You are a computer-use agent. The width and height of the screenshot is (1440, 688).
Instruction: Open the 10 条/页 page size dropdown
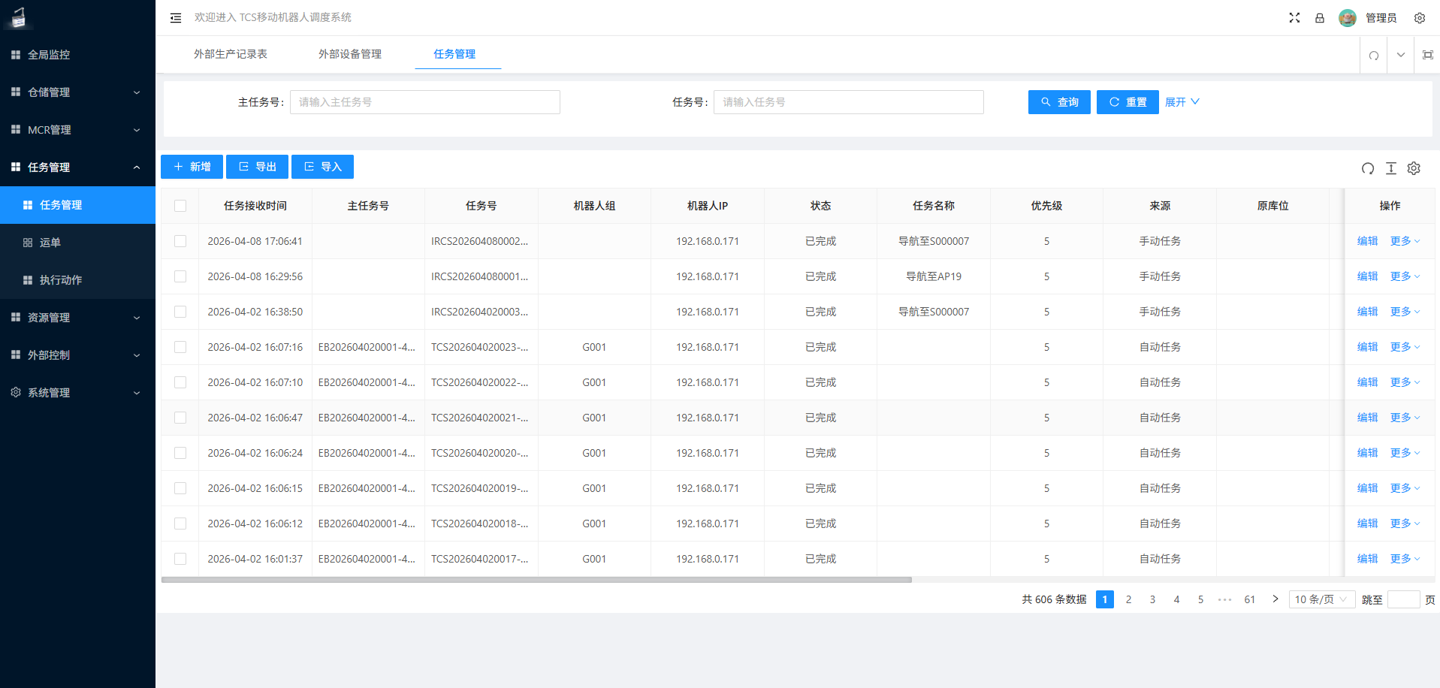1322,599
